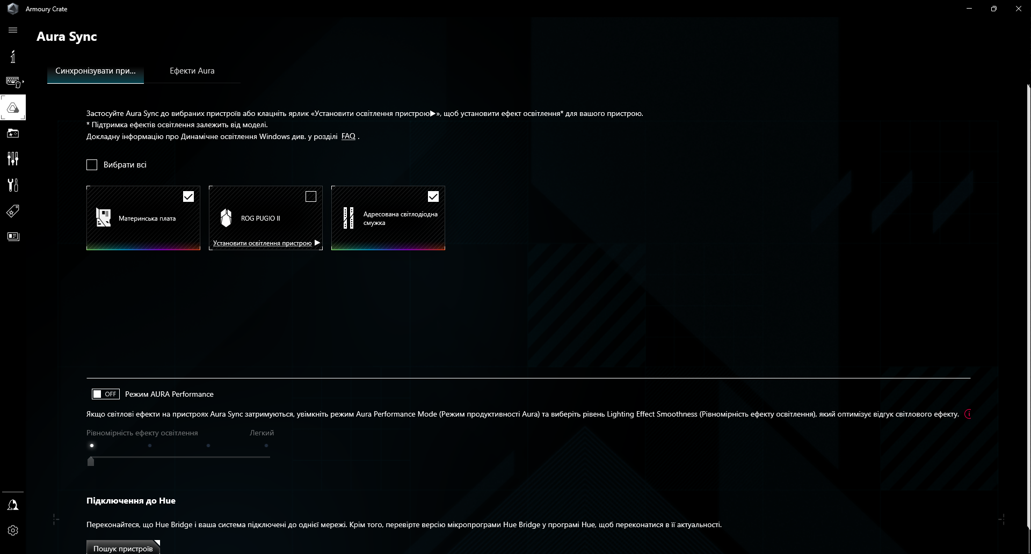Click the red info icon for Performance Mode
The image size is (1031, 554).
click(968, 414)
